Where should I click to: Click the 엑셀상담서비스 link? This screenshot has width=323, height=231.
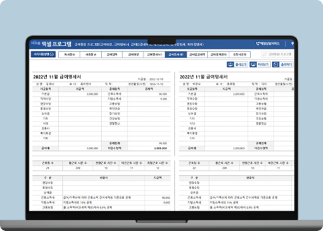[x=270, y=44]
